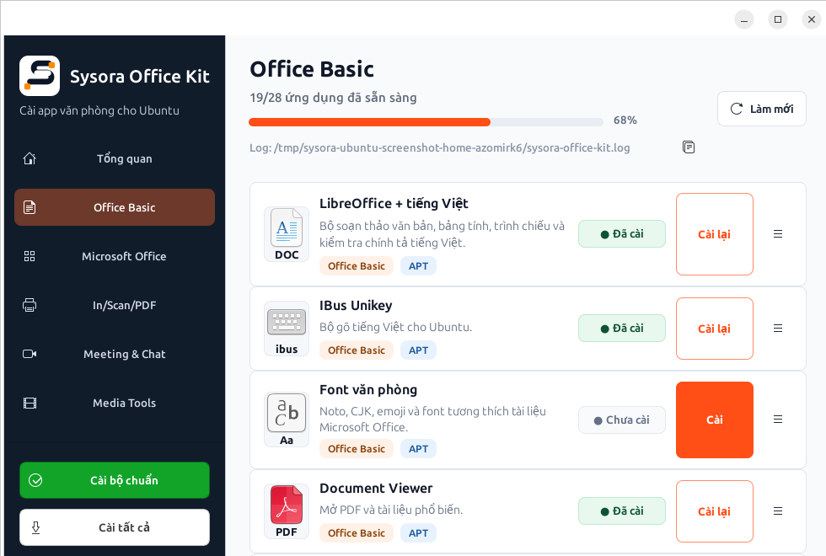The height and width of the screenshot is (556, 826).
Task: Click the document icon beside Office Basic
Action: pos(29,207)
